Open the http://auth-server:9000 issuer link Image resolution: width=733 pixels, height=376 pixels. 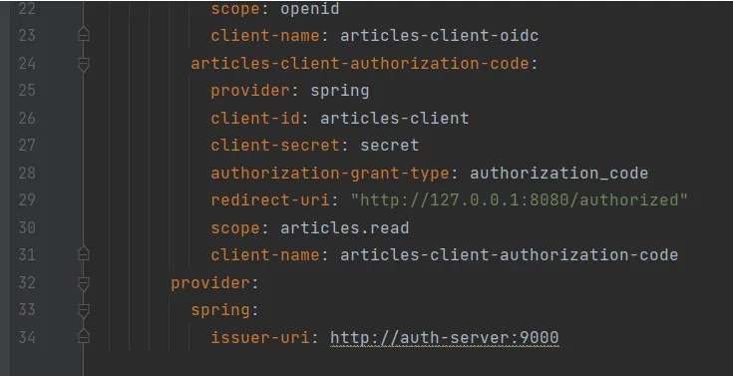[x=444, y=338]
